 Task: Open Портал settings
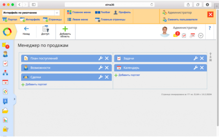click(x=10, y=19)
